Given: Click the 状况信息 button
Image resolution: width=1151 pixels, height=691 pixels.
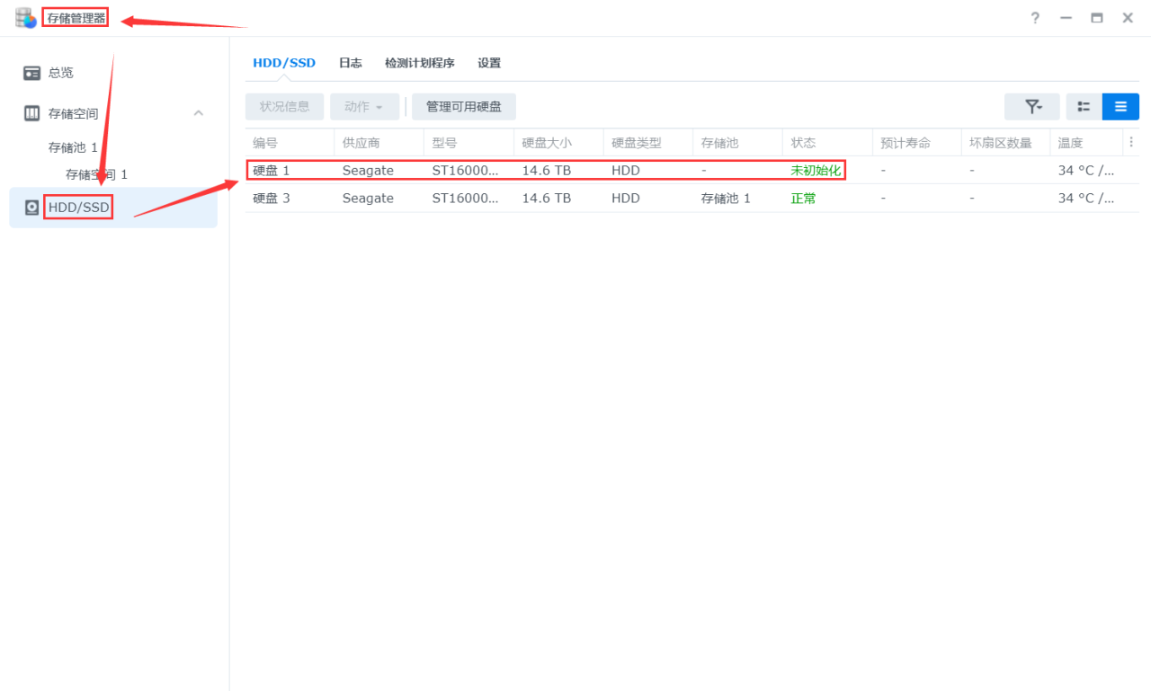Looking at the screenshot, I should 284,106.
